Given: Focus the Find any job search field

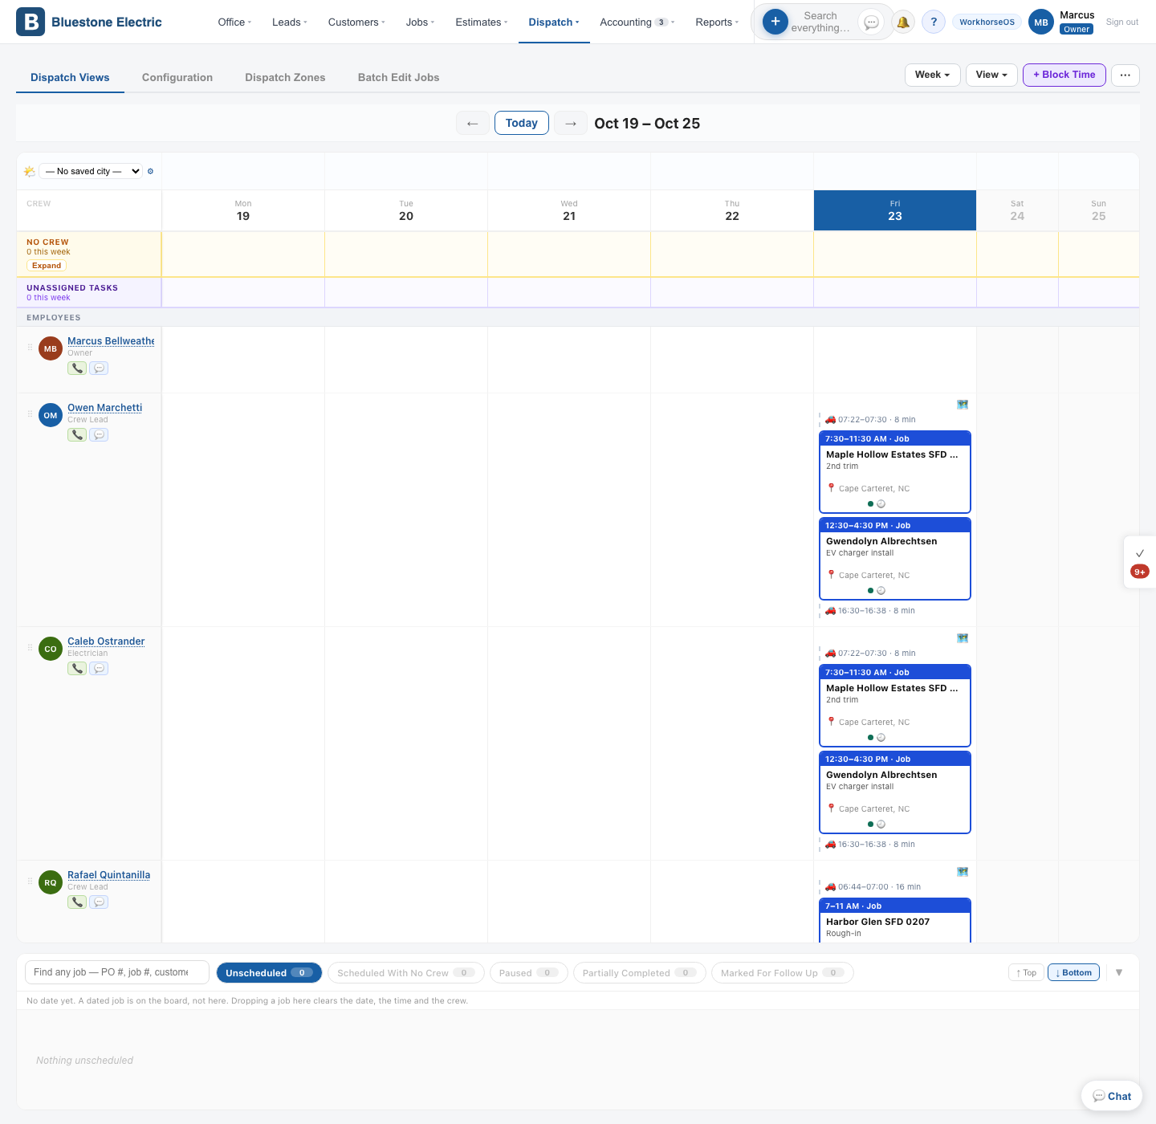Looking at the screenshot, I should click(x=117, y=972).
